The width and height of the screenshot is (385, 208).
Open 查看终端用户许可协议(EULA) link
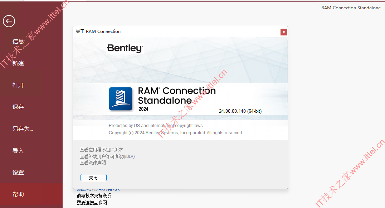point(107,156)
